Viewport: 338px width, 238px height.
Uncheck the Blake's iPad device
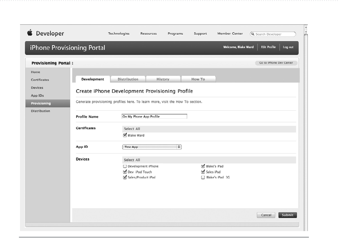tap(203, 166)
